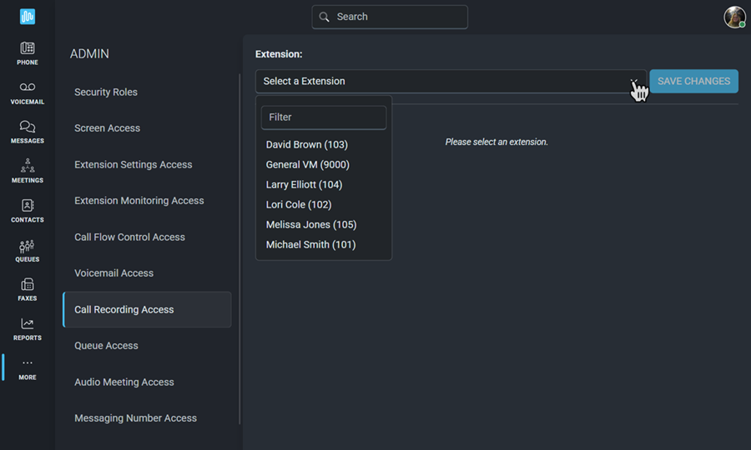Click the Search input field
Image resolution: width=751 pixels, height=450 pixels.
click(x=390, y=17)
